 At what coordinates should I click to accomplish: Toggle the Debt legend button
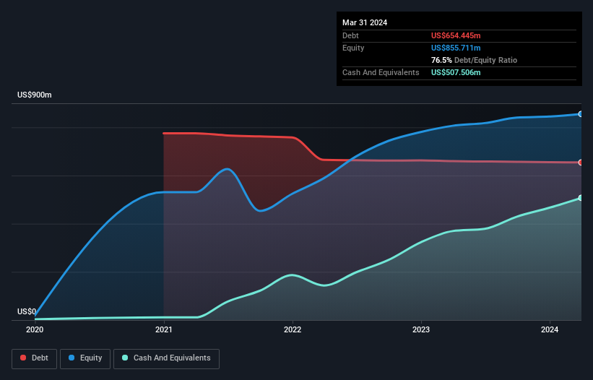pyautogui.click(x=35, y=358)
